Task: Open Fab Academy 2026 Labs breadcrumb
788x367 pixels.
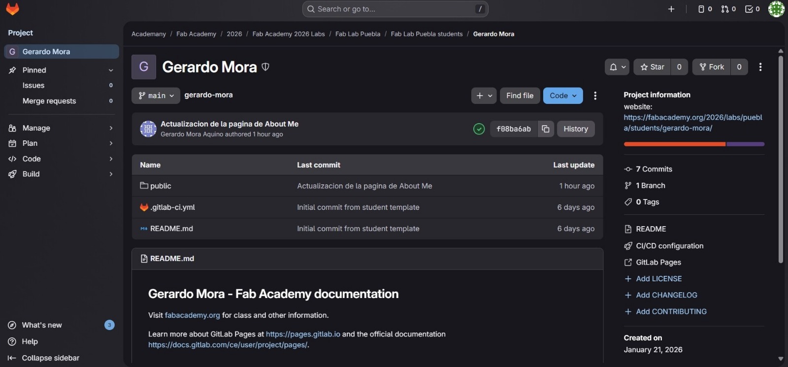Action: click(289, 34)
